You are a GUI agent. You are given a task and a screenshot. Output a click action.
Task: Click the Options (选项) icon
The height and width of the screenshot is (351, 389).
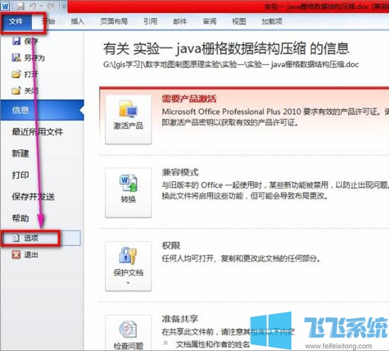[x=16, y=238]
